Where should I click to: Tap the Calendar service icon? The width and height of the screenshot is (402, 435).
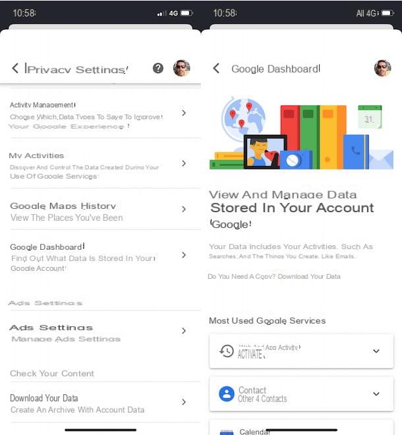tap(227, 432)
